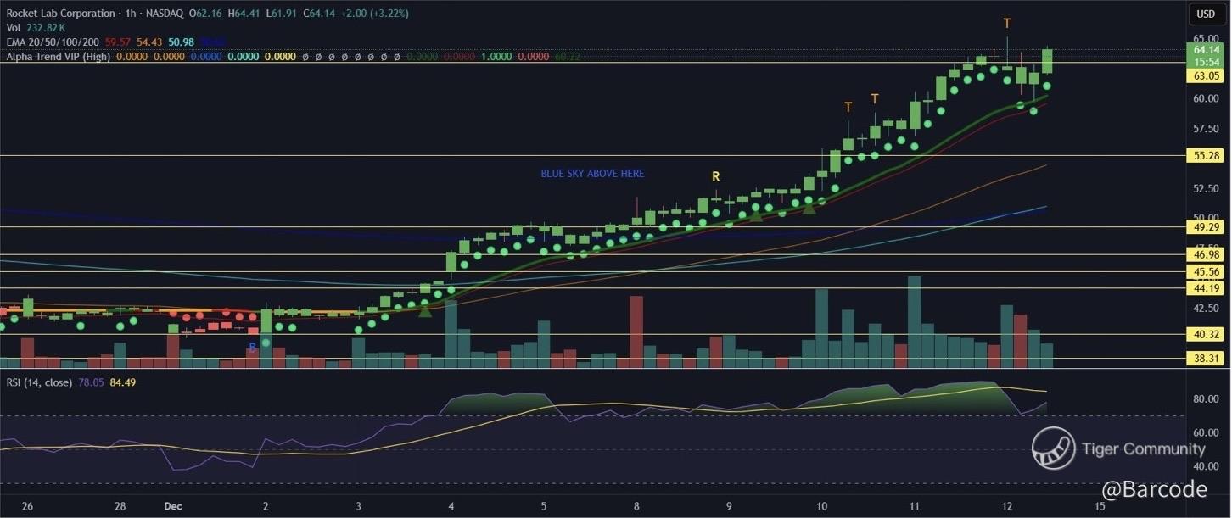Click the 63.05 price line label
Image resolution: width=1232 pixels, height=518 pixels.
1207,75
